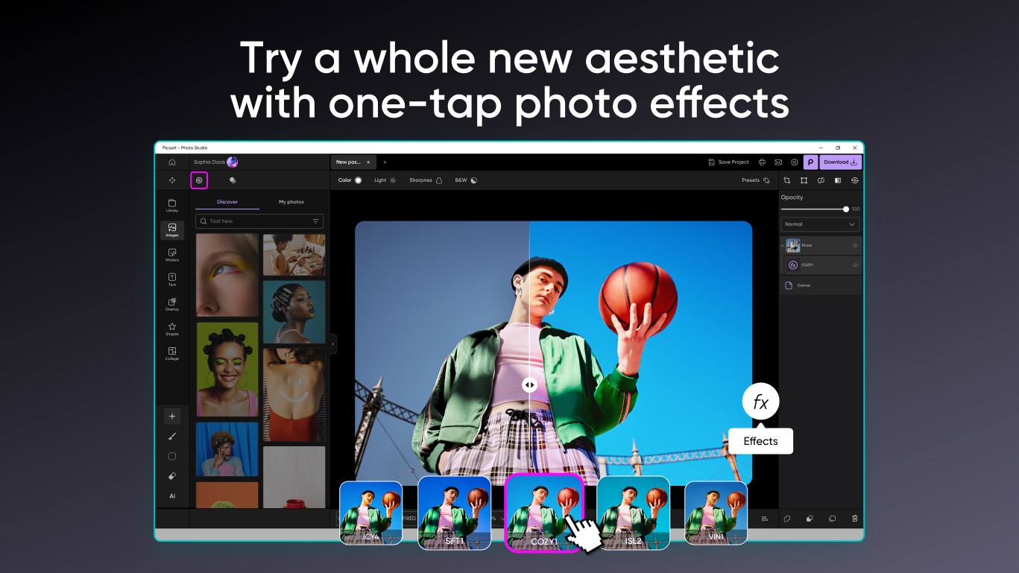This screenshot has height=573, width=1019.
Task: Select the Images panel in the sidebar
Action: (x=172, y=231)
